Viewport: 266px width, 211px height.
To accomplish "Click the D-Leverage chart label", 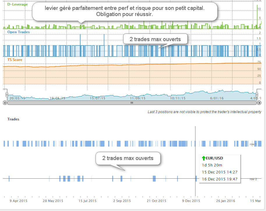I will click(x=17, y=4).
